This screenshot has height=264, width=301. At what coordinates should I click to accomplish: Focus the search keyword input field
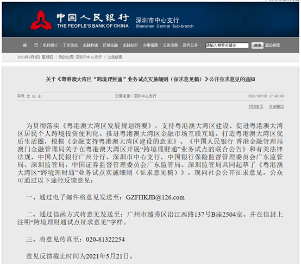[x=227, y=46]
